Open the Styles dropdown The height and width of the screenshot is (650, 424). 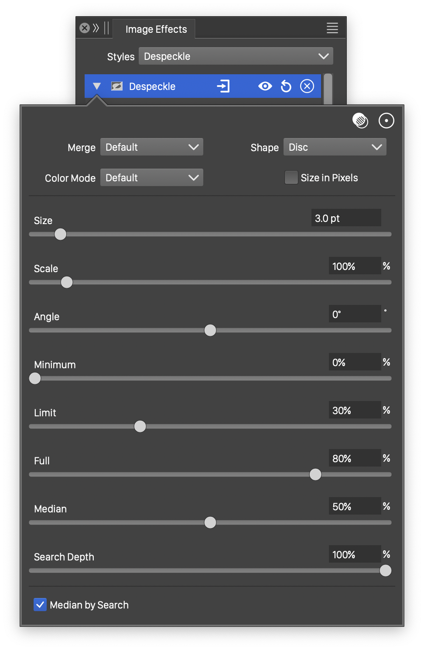point(236,56)
